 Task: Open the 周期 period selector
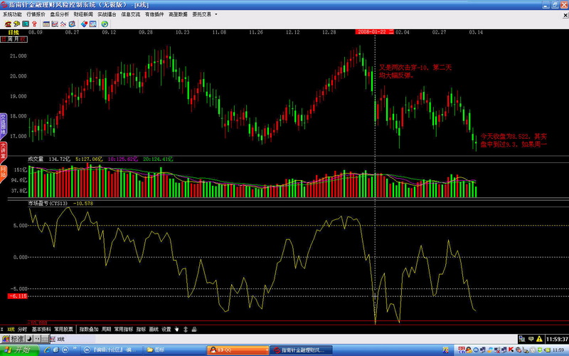click(106, 330)
